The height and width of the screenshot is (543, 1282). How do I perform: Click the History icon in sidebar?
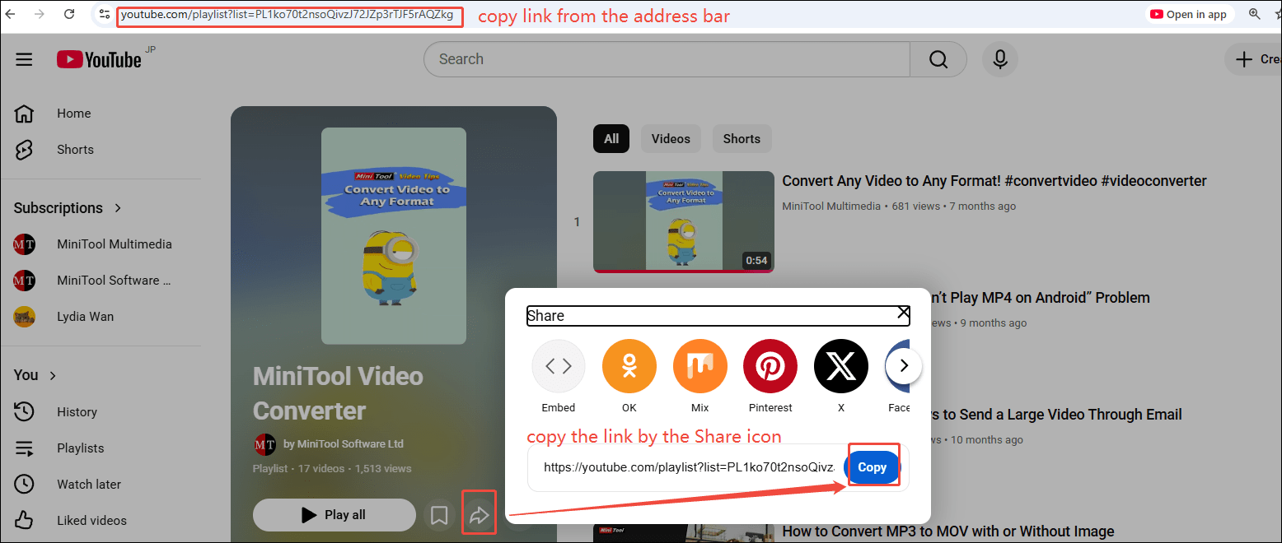coord(25,411)
